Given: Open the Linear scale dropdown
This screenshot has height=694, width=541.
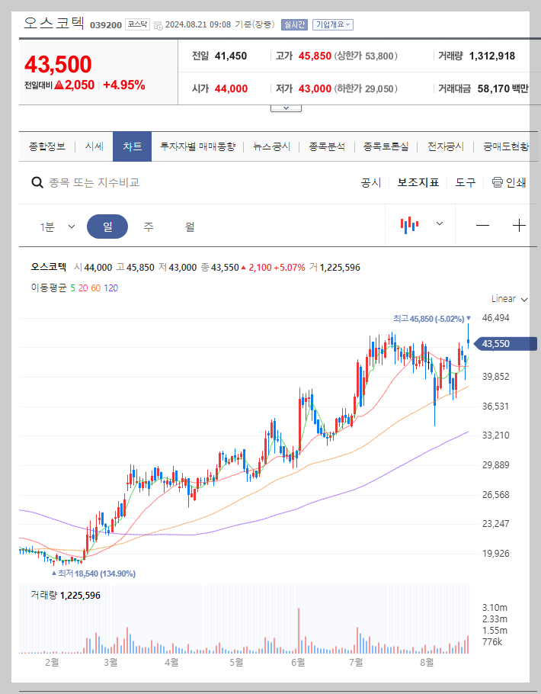Looking at the screenshot, I should click(507, 299).
